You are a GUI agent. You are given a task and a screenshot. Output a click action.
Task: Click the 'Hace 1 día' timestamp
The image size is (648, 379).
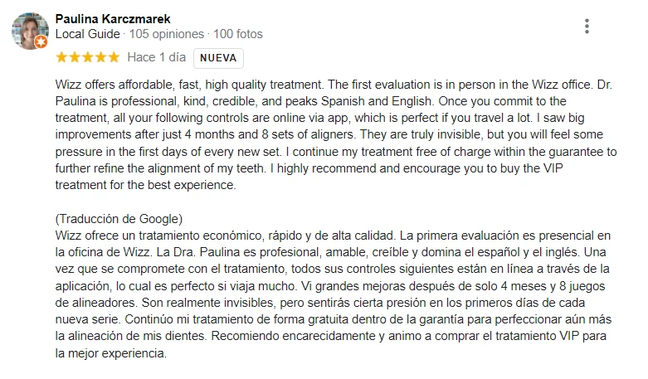click(156, 58)
